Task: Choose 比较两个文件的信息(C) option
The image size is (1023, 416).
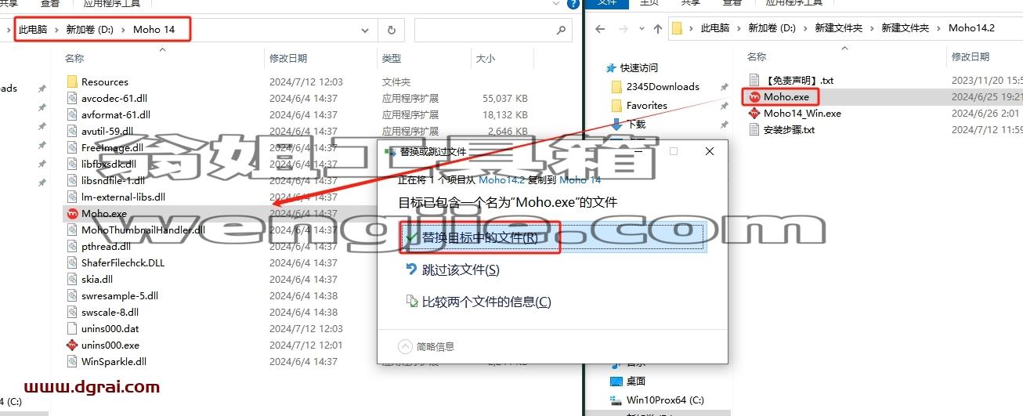Action: [486, 302]
